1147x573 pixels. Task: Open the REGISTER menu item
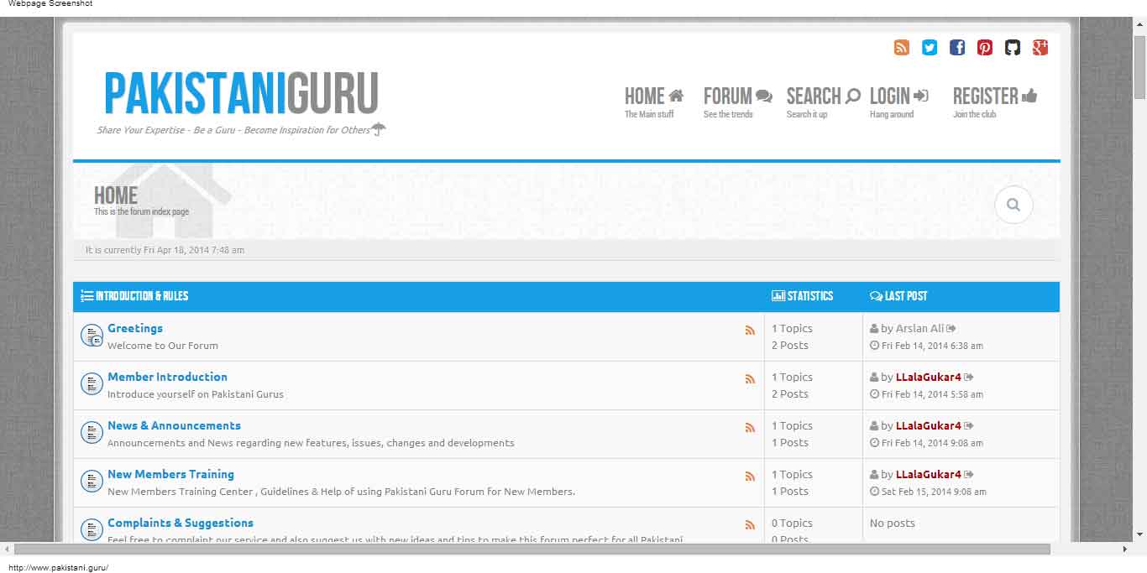995,102
